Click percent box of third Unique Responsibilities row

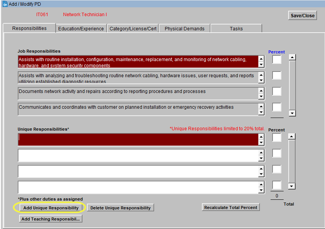pos(277,169)
